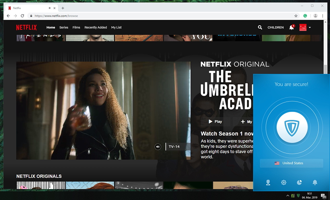330x200 pixels.
Task: Click the NETFLIX ORIGINALS row heading
Action: coord(39,176)
